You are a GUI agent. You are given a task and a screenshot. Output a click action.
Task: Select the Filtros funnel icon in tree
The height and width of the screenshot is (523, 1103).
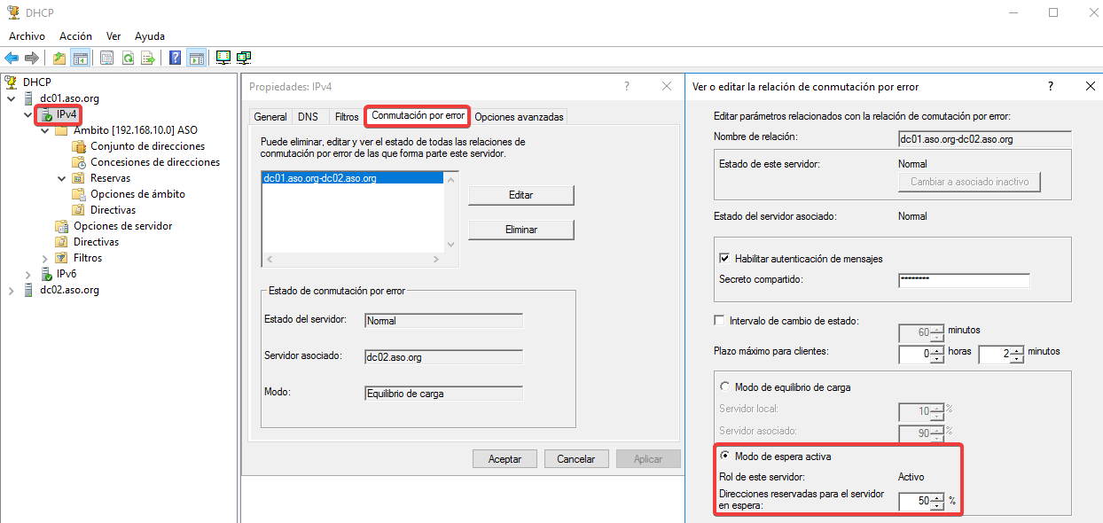[x=61, y=258]
